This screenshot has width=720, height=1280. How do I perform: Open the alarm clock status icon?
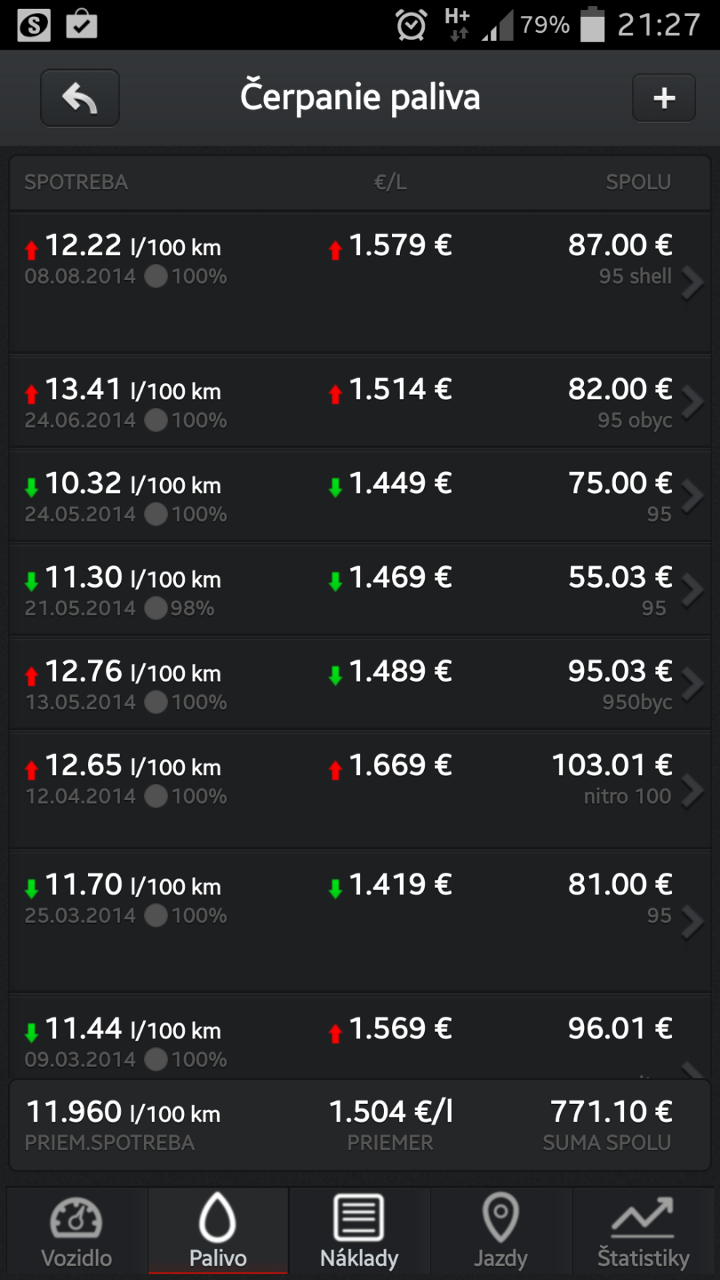pos(412,25)
